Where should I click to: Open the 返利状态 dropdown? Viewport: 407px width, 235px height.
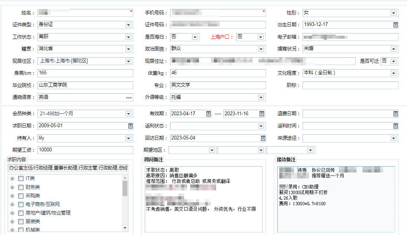(x=261, y=126)
